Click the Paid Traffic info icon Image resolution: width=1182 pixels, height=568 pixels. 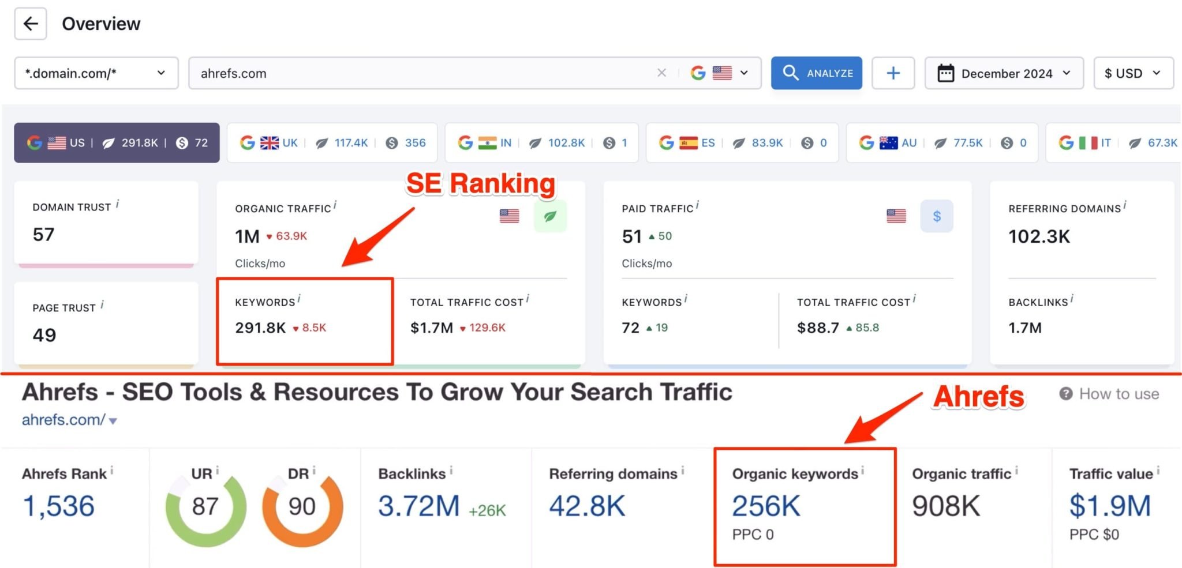click(x=697, y=205)
